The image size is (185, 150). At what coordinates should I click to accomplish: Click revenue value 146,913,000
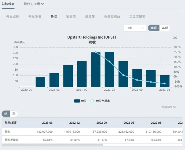[72, 132]
